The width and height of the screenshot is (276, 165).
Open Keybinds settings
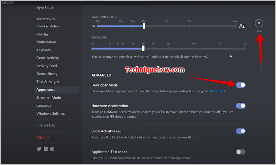point(43,50)
